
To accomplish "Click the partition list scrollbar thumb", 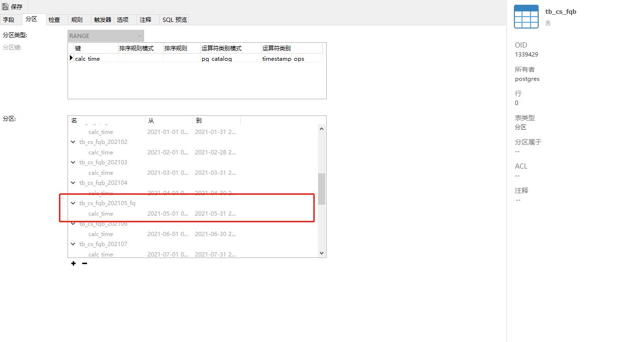I will (321, 189).
